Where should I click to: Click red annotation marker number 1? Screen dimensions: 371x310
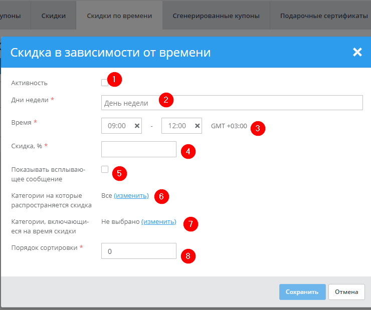pos(115,79)
